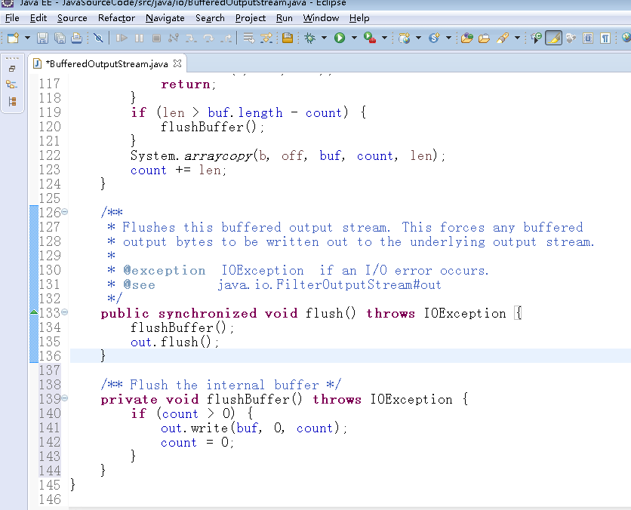Image resolution: width=631 pixels, height=510 pixels.
Task: Open the Search menu
Action: point(210,18)
